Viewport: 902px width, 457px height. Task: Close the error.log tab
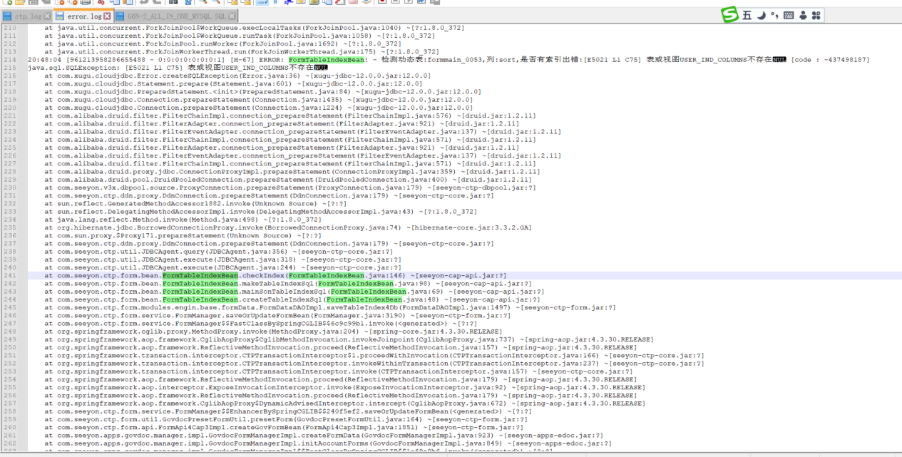coord(108,16)
